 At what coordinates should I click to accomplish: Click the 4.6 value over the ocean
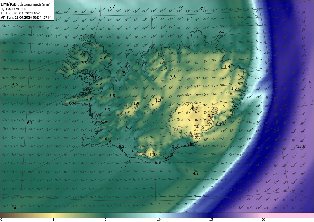click(17, 208)
